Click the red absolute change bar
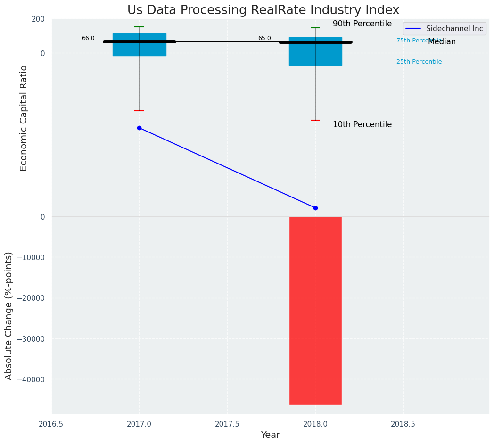The height and width of the screenshot is (444, 494). tap(315, 311)
